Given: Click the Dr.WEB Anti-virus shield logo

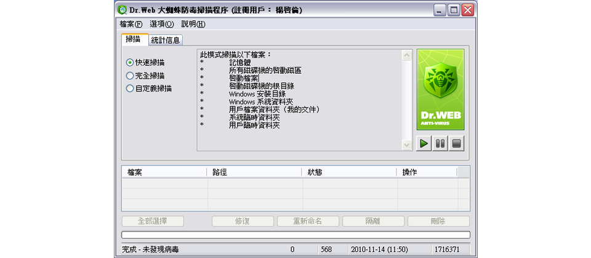Looking at the screenshot, I should coord(440,90).
